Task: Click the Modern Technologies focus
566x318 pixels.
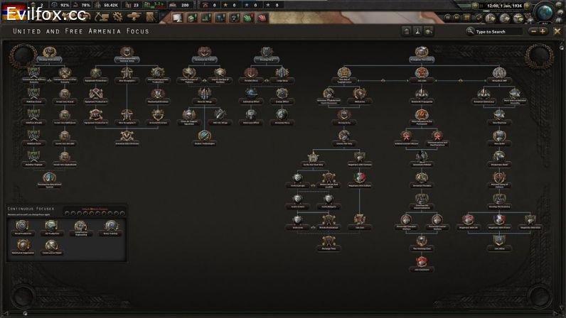Action: click(204, 134)
